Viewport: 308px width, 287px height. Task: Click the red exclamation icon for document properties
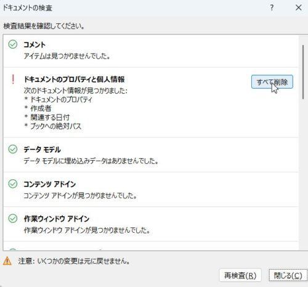(x=13, y=79)
